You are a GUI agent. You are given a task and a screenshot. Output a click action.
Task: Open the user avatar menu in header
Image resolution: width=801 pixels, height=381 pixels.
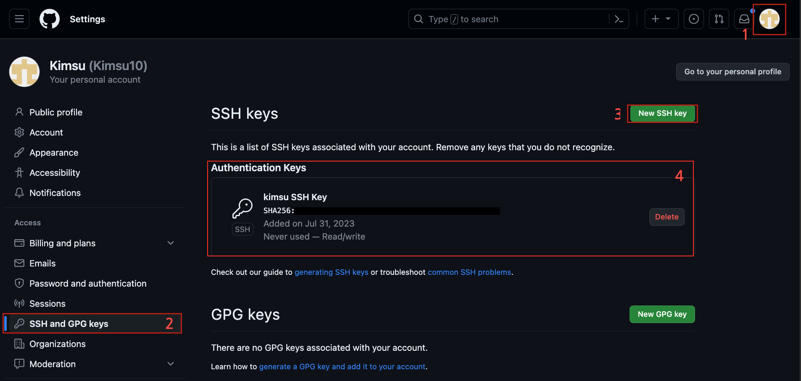[769, 19]
